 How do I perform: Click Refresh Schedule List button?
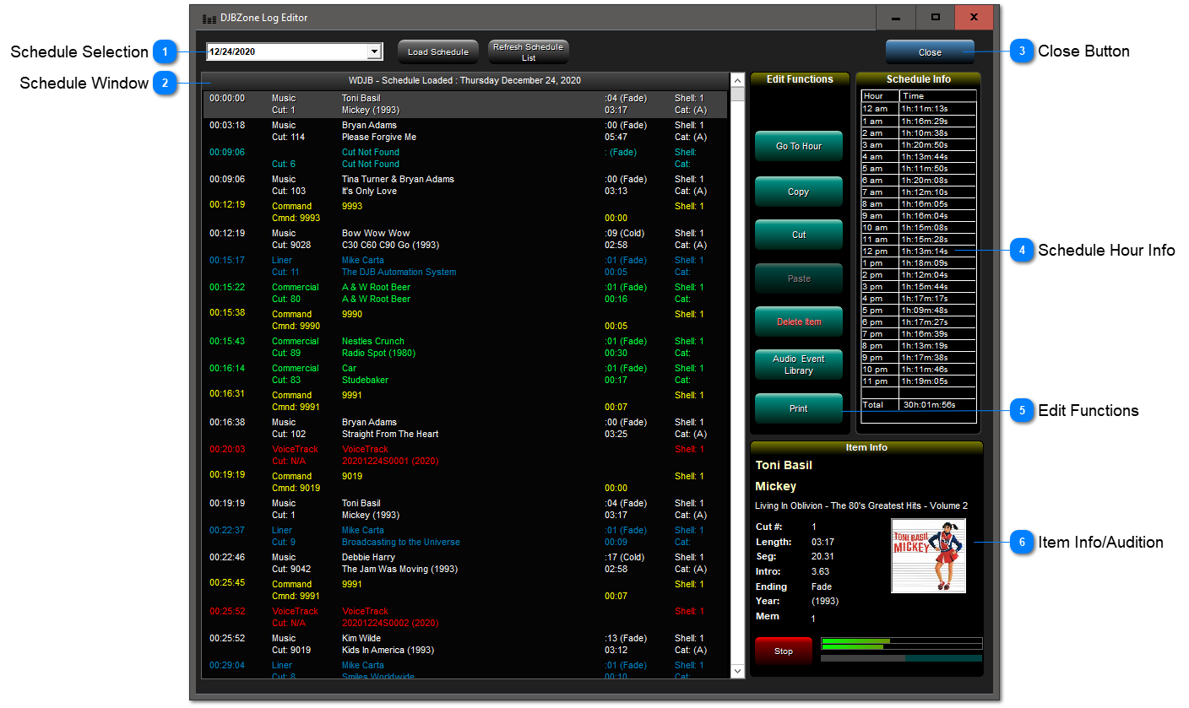coord(529,52)
